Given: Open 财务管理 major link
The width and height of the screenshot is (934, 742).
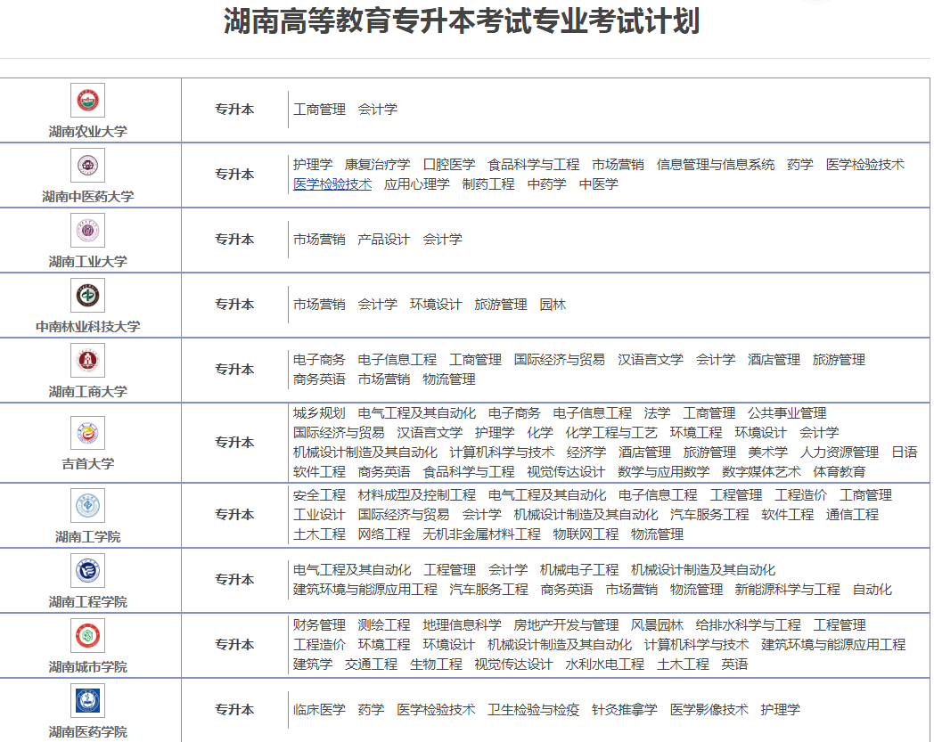Looking at the screenshot, I should tap(319, 626).
